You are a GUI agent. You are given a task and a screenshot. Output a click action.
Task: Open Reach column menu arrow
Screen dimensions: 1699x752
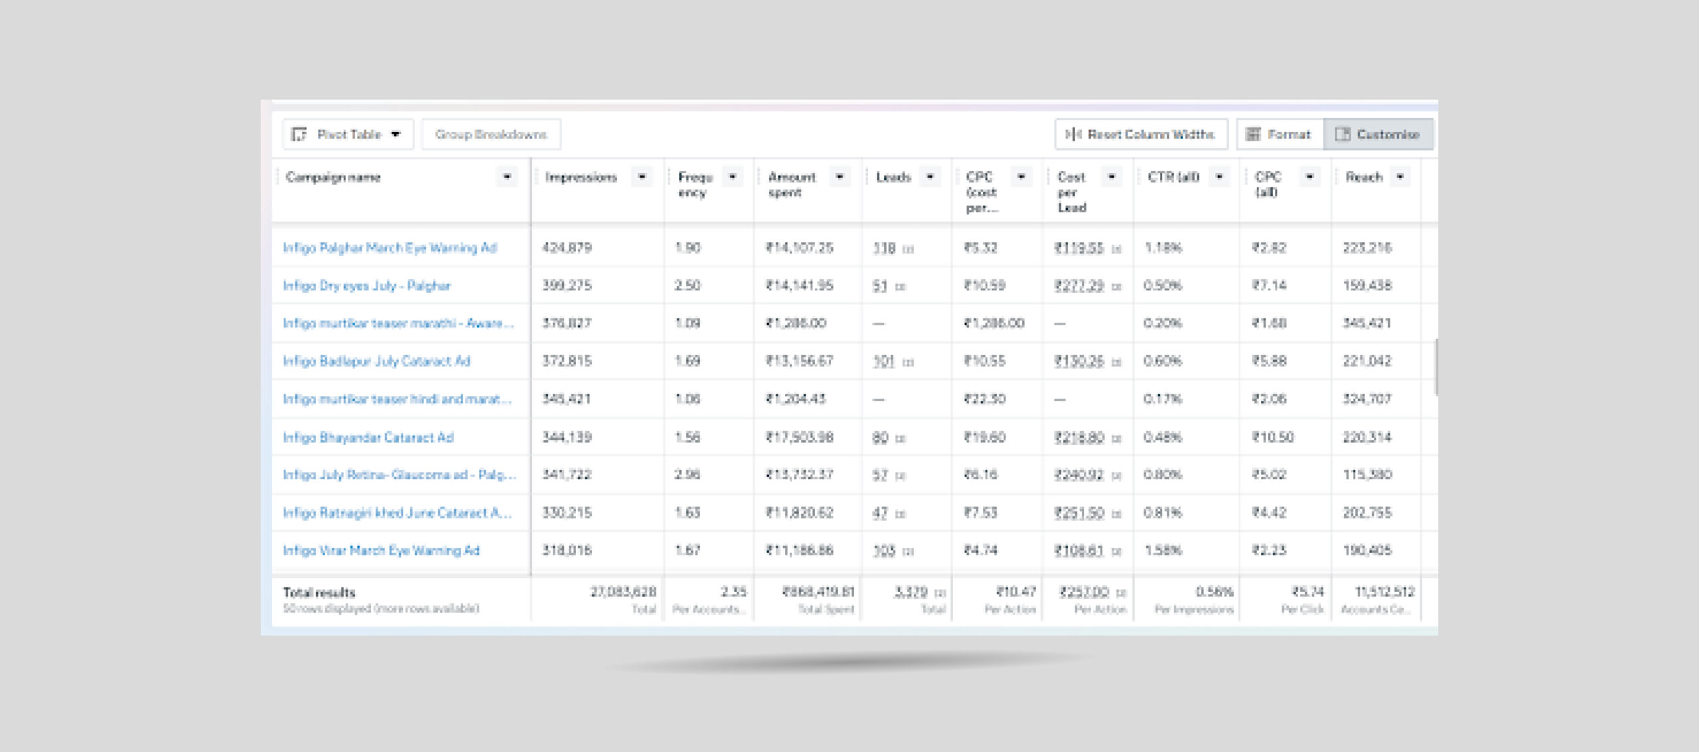[1400, 177]
